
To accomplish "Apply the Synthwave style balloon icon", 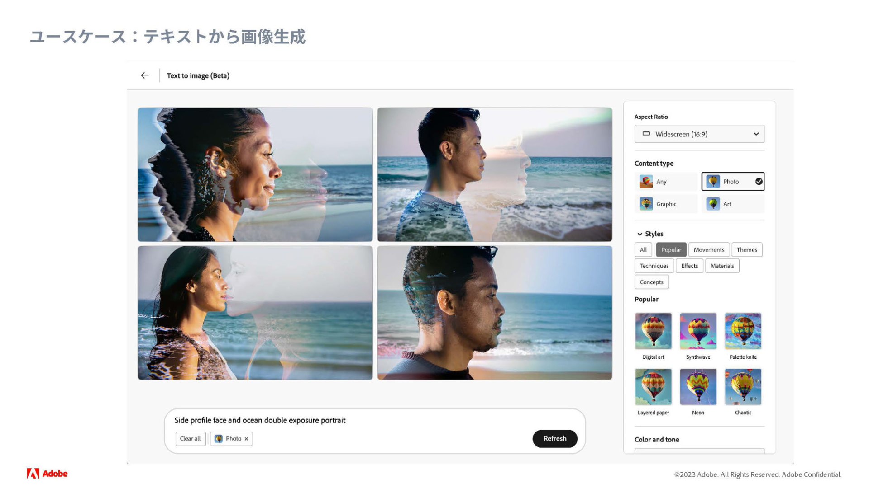I will pos(698,331).
